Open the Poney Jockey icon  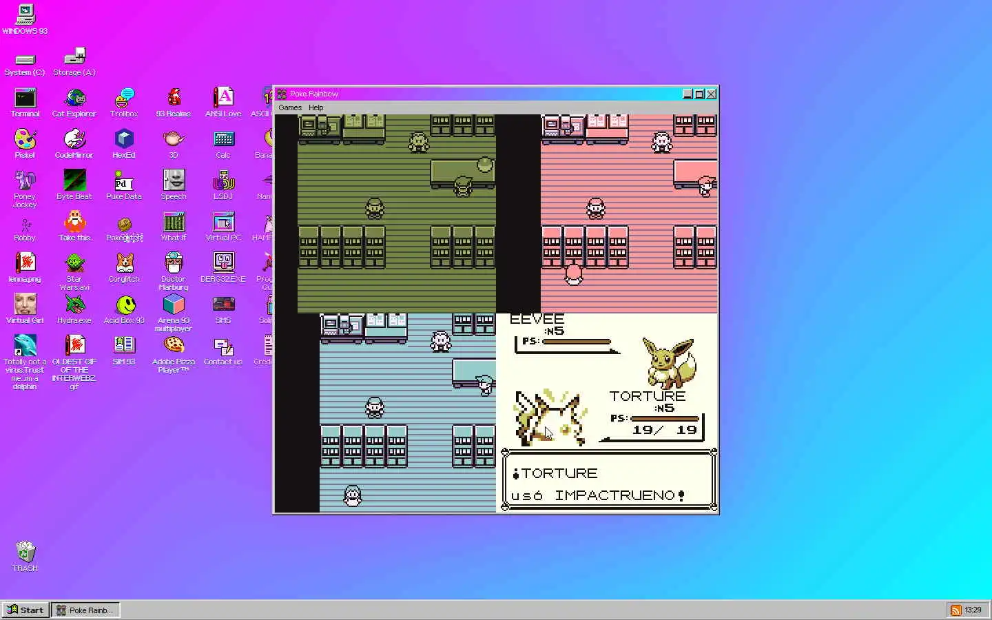[x=25, y=189]
